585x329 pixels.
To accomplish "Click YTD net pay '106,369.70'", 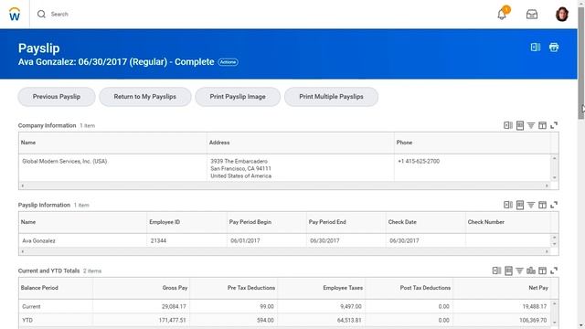I will coord(533,320).
